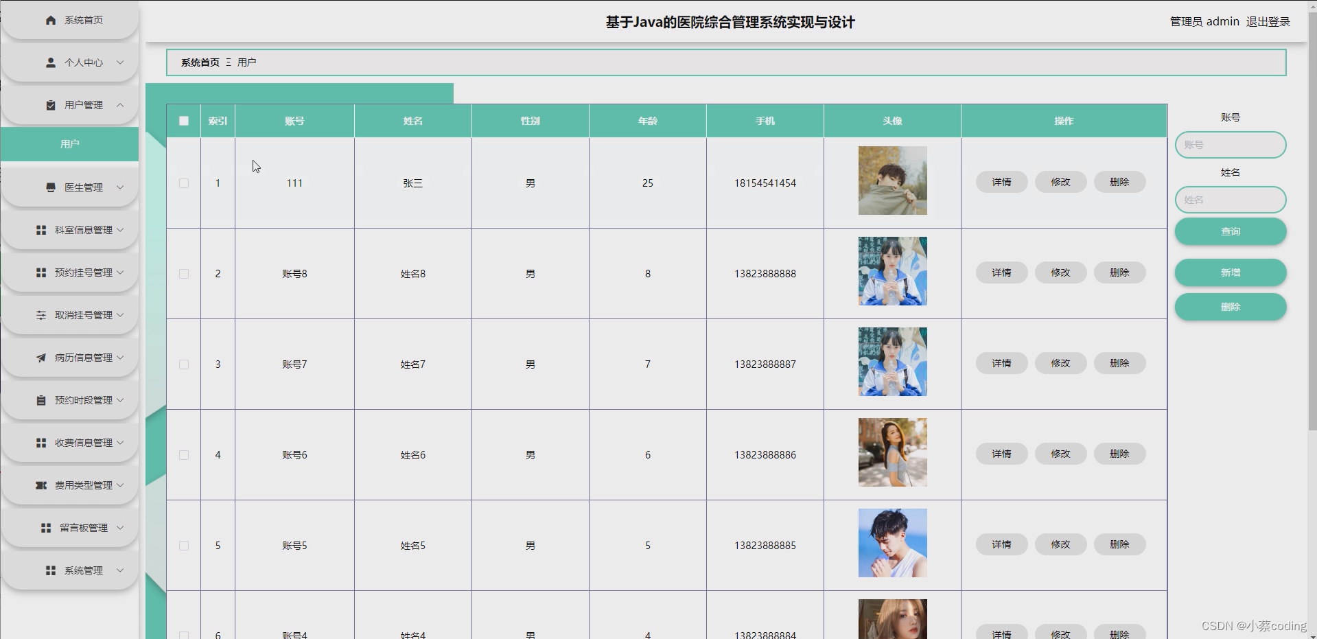The width and height of the screenshot is (1317, 639).
Task: Select the 病历信息管理 paper-plane icon
Action: 40,357
